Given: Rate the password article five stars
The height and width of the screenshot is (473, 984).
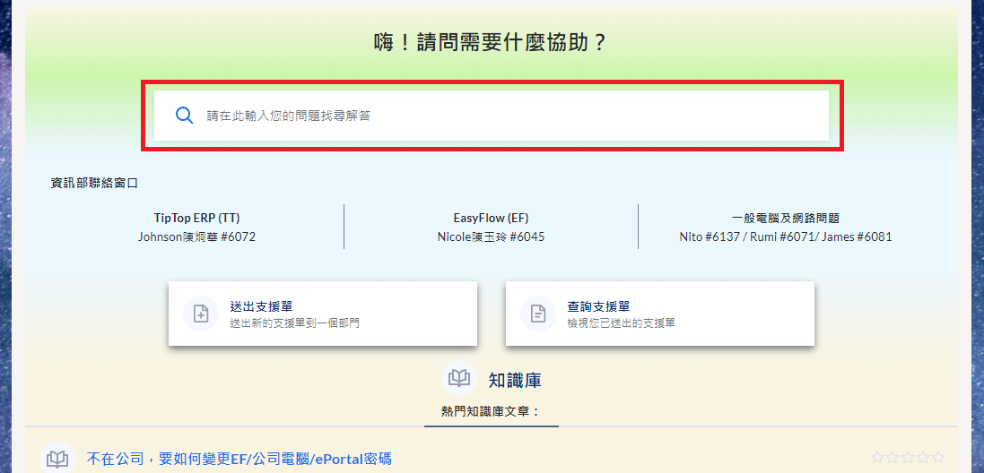Looking at the screenshot, I should tap(937, 458).
